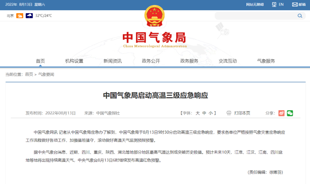Click the 中国气象局 site title banner
This screenshot has height=184, width=310.
(155, 37)
